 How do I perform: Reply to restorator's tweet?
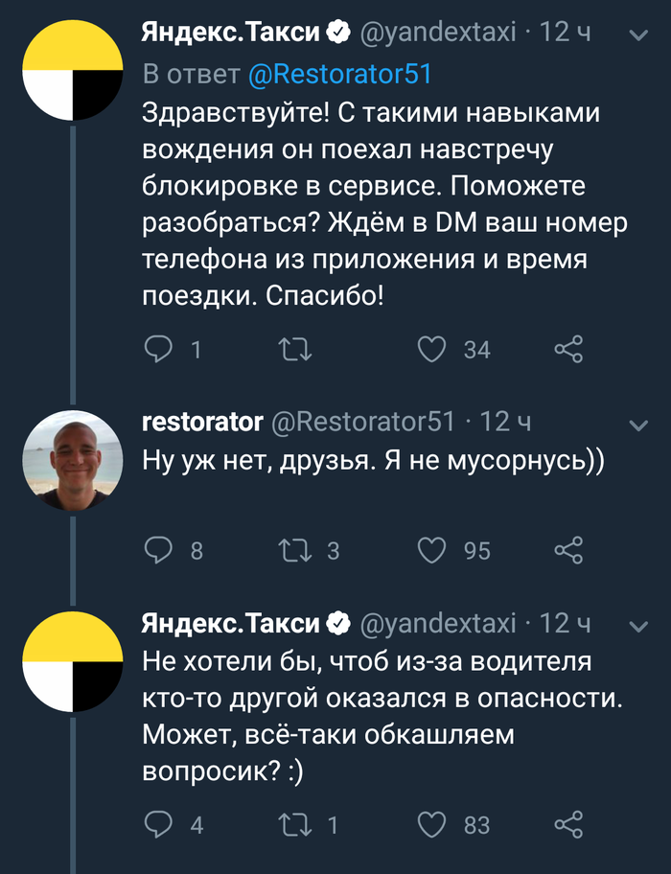pyautogui.click(x=156, y=549)
